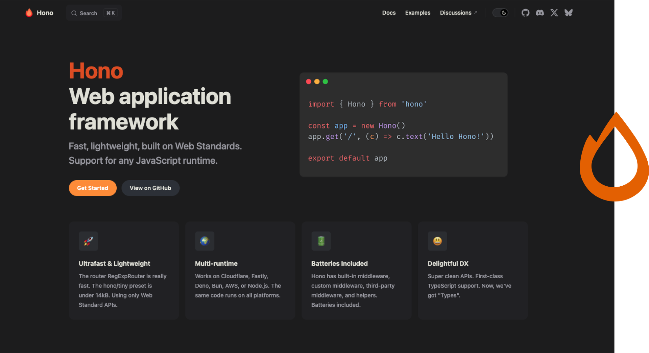
Task: Click the "import { Hono } from 'hono'" code line
Action: click(367, 104)
